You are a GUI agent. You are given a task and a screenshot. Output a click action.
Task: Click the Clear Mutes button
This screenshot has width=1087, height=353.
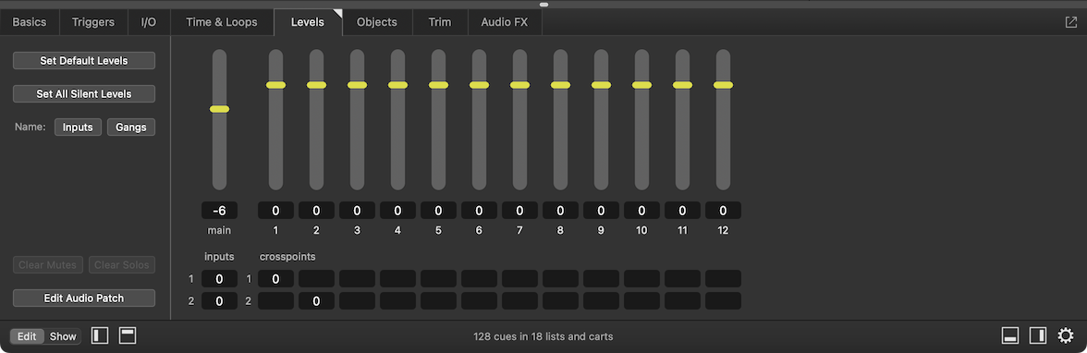tap(48, 265)
